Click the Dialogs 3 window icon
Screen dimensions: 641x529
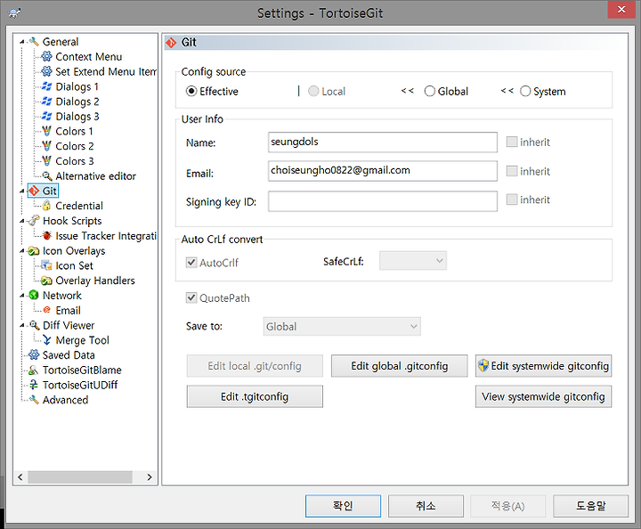[x=47, y=116]
